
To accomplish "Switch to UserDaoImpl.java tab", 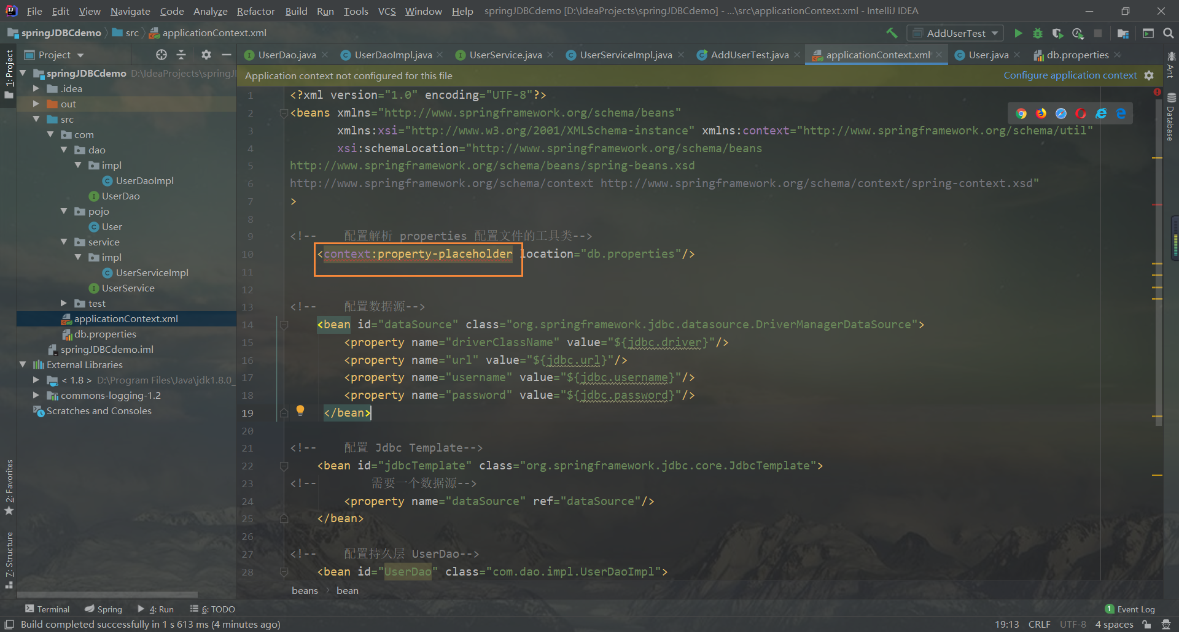I will tap(393, 55).
